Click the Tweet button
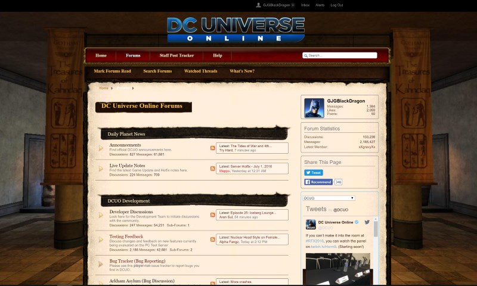The height and width of the screenshot is (286, 477). [314, 173]
